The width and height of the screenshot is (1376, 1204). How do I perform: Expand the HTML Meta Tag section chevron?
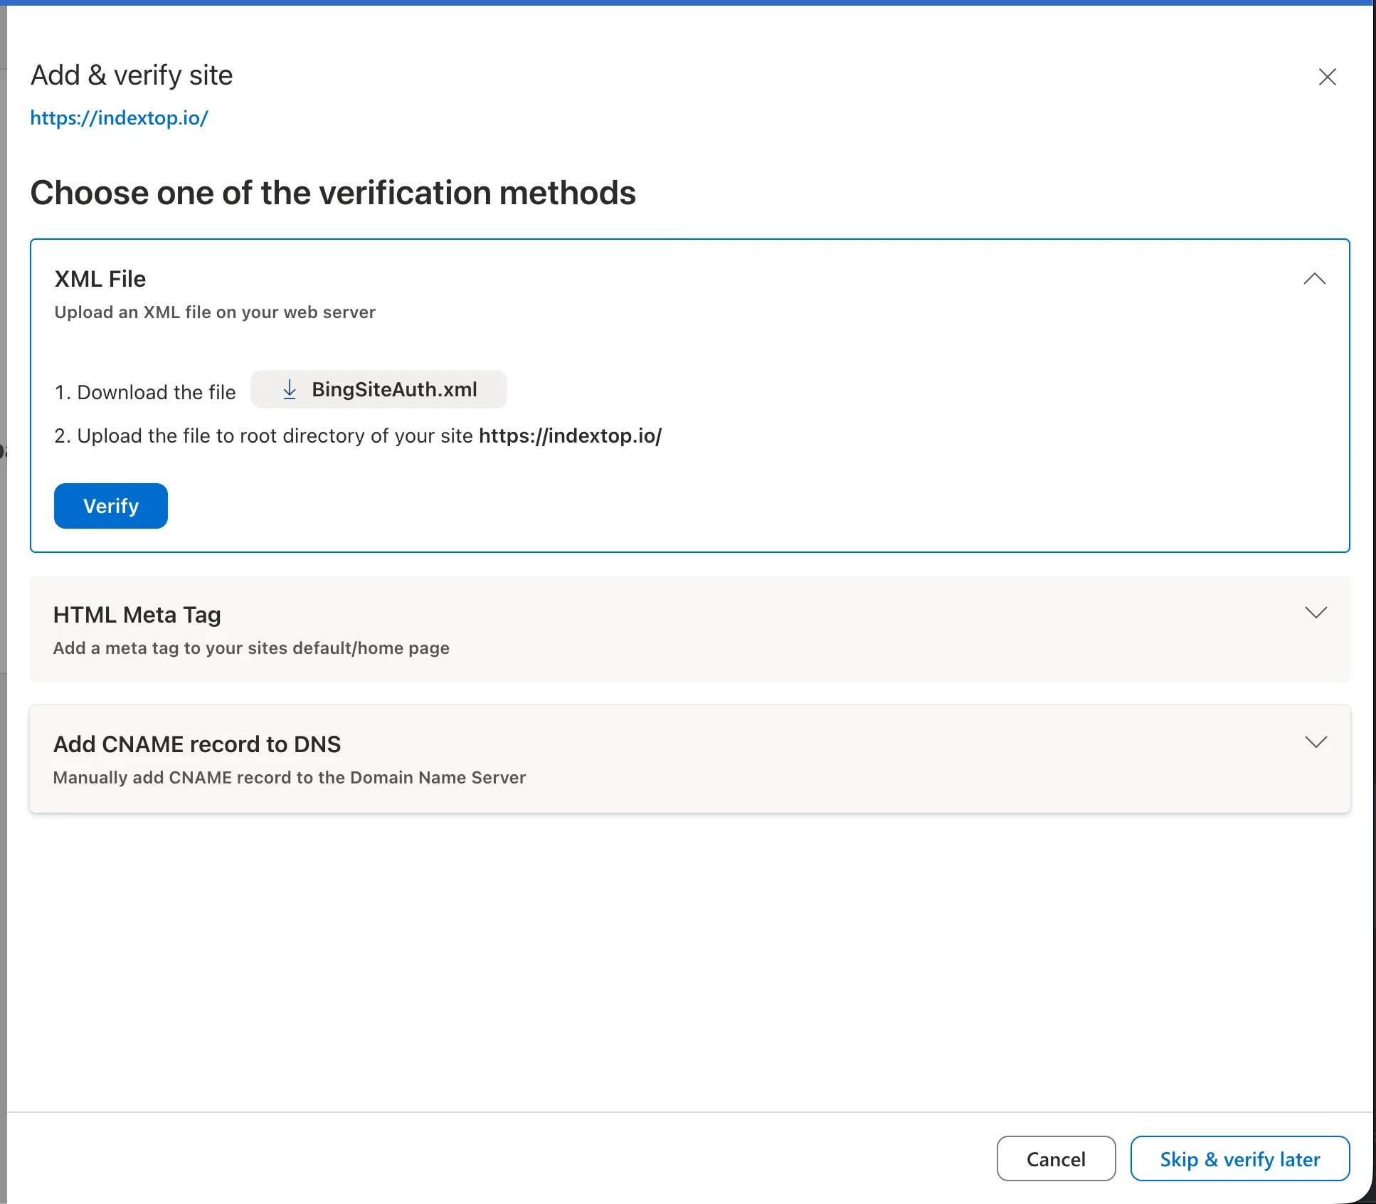pyautogui.click(x=1316, y=613)
